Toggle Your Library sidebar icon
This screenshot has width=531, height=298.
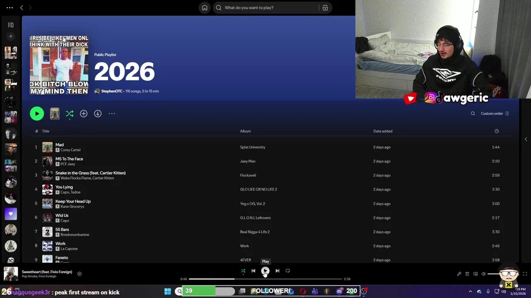pos(11,25)
